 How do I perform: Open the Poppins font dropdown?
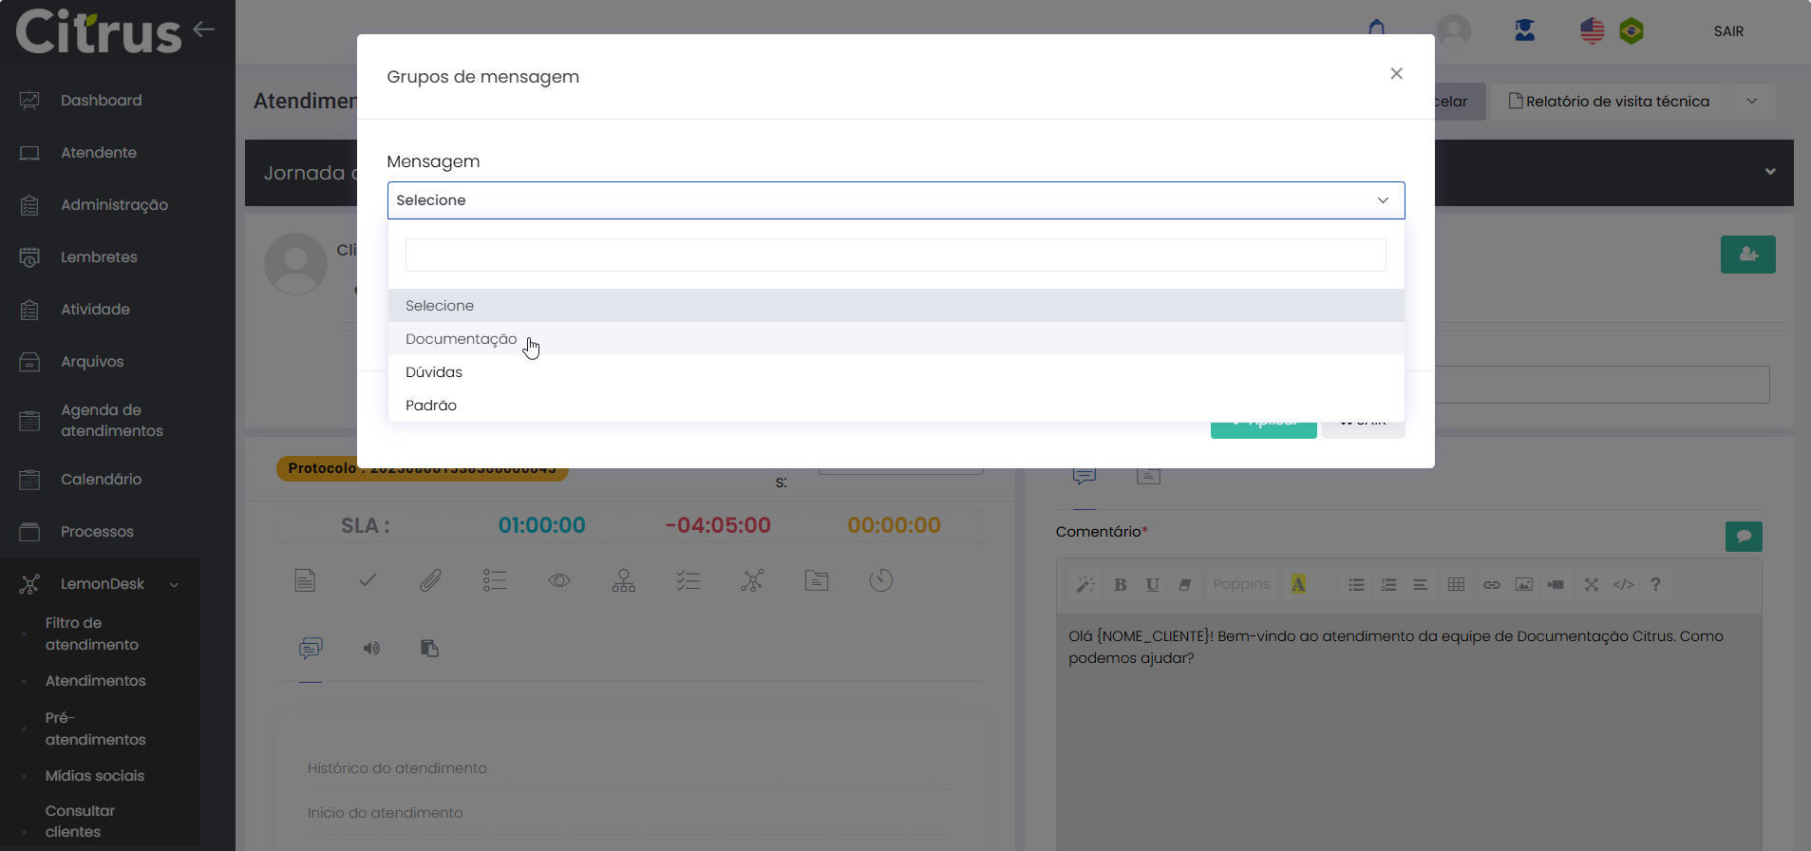tap(1241, 584)
